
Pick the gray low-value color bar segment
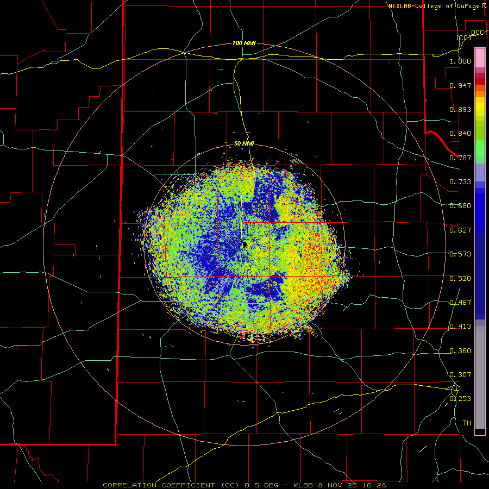pyautogui.click(x=480, y=378)
